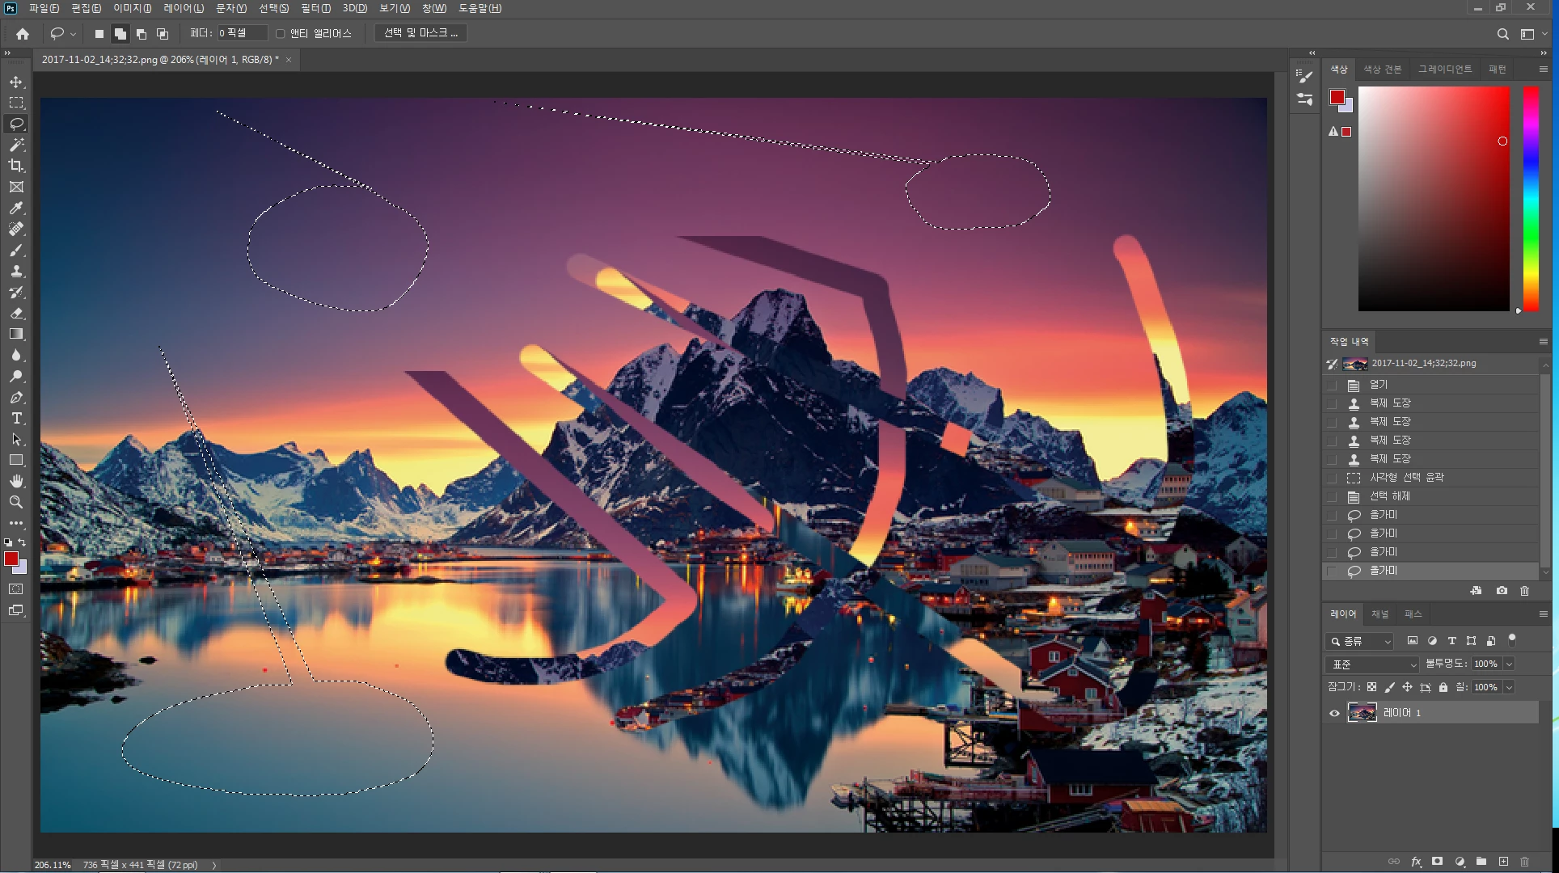Click the 선택 및 마스크 button
Image resolution: width=1559 pixels, height=873 pixels.
[420, 33]
